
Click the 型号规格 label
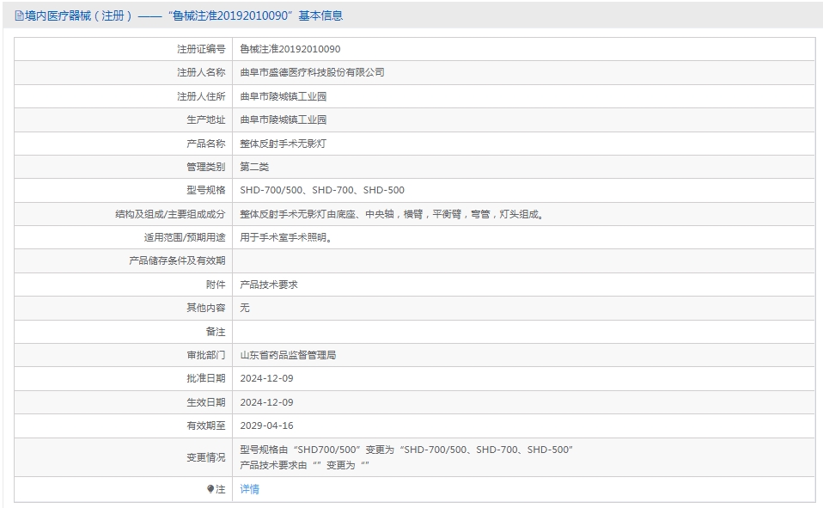[x=206, y=190]
